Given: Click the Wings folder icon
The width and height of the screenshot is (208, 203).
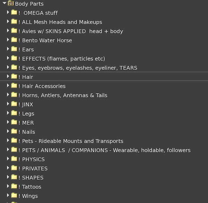Looking at the screenshot, I should pyautogui.click(x=14, y=195).
